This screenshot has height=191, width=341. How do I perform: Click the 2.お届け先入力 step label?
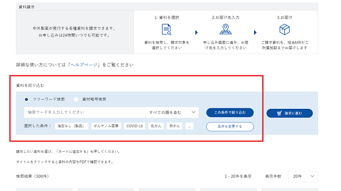(225, 18)
